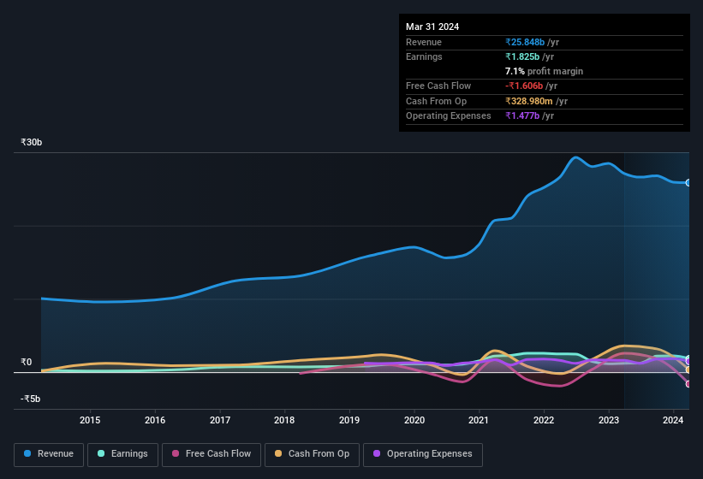Click the -₹5b y-axis label

pos(31,399)
